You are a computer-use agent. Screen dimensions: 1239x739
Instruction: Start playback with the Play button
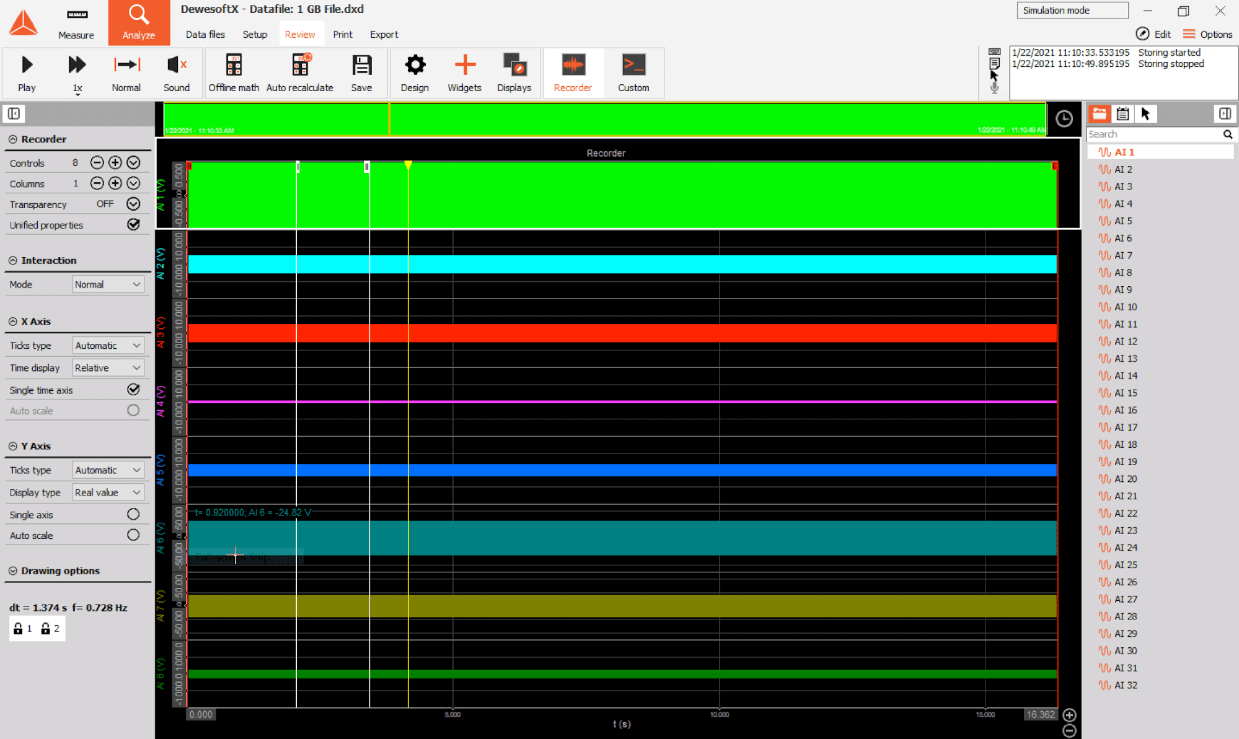pos(27,72)
